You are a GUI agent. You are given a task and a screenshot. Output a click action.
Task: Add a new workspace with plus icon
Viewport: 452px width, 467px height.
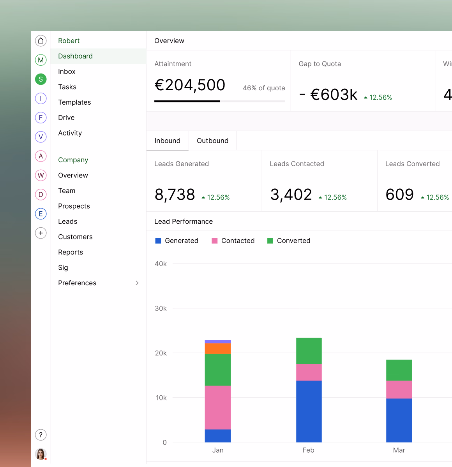41,233
